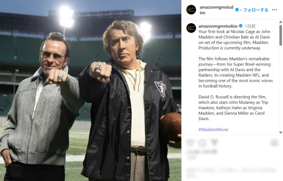283x181 pixels.
Task: Follow the account with the フォローする button
Action: [256, 10]
